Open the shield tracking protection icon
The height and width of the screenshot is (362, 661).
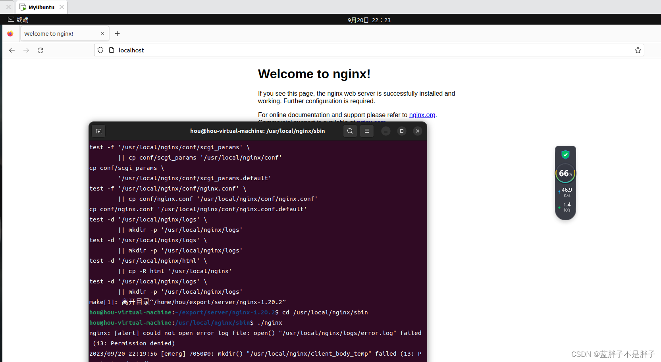(x=100, y=50)
